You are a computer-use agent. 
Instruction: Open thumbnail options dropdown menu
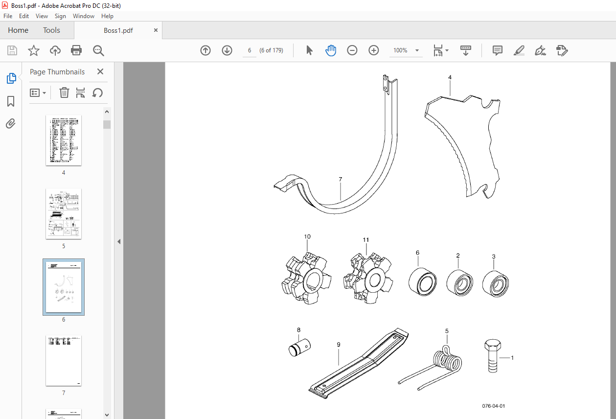38,93
